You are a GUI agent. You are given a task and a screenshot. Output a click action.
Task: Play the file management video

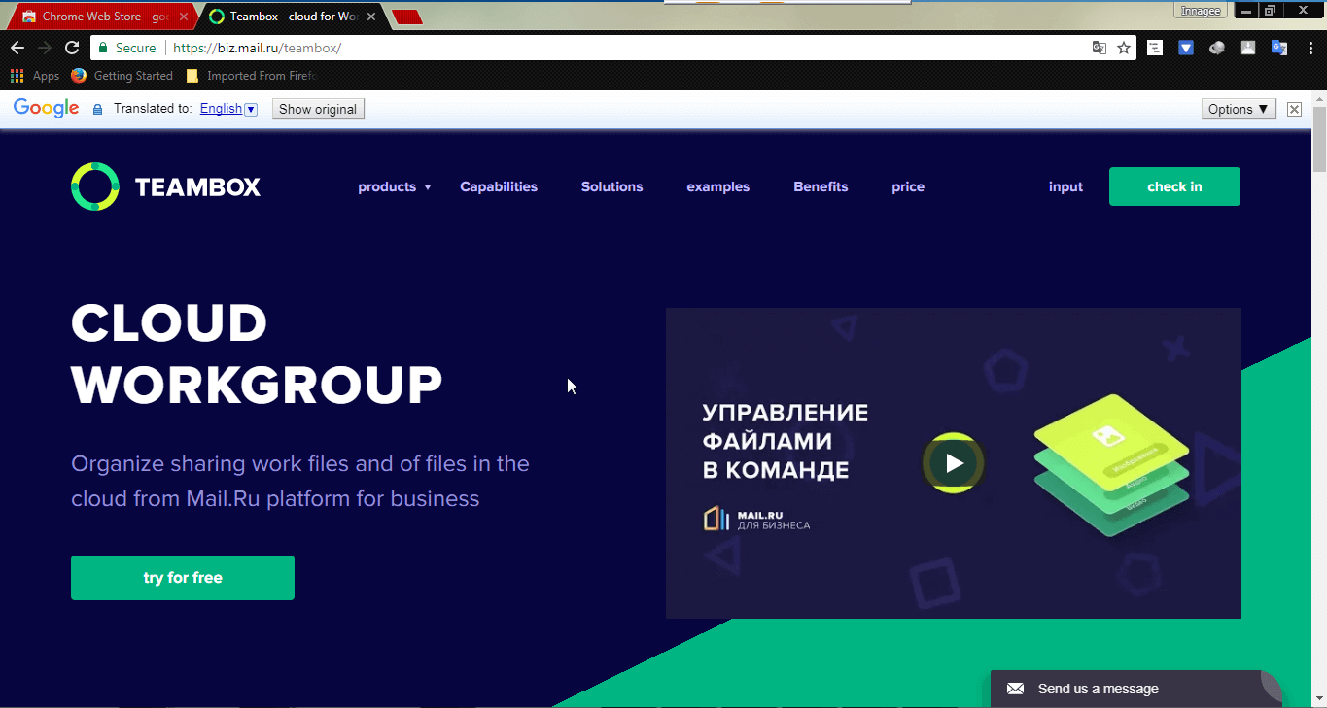953,463
